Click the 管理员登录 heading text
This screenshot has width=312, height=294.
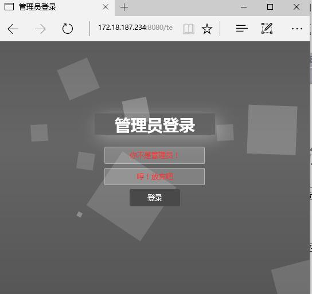click(x=155, y=125)
